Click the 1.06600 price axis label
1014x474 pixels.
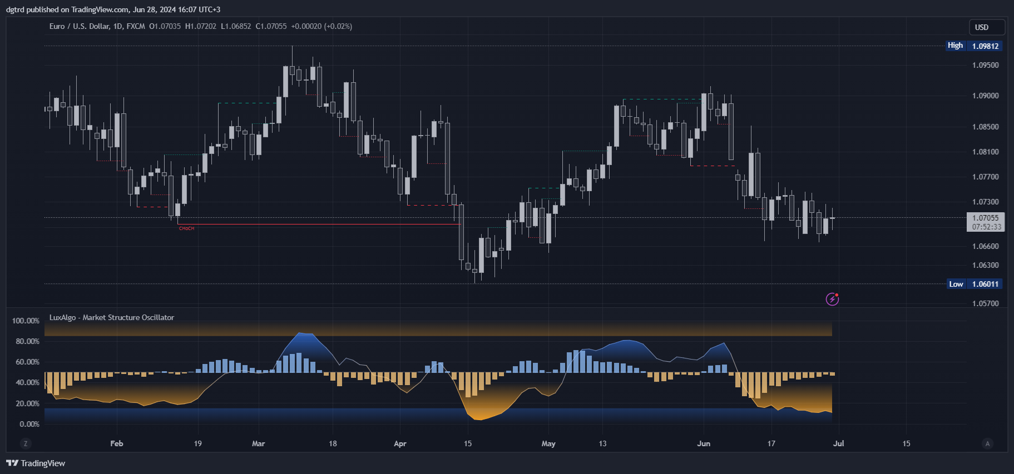pos(986,246)
